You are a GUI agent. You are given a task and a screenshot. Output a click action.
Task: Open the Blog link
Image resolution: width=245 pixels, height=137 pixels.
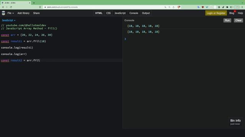coord(232,13)
